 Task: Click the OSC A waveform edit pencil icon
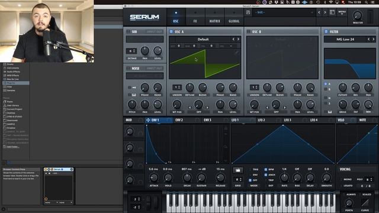click(236, 53)
